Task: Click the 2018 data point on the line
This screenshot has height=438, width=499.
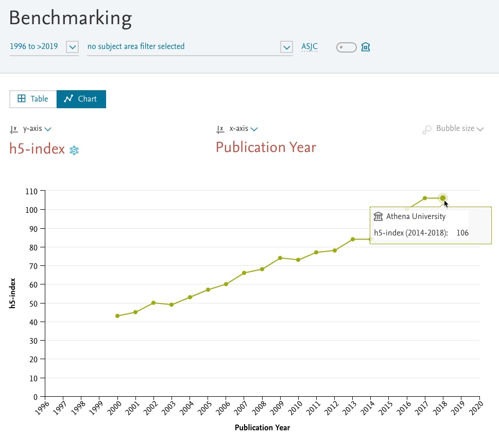Action: pos(442,198)
